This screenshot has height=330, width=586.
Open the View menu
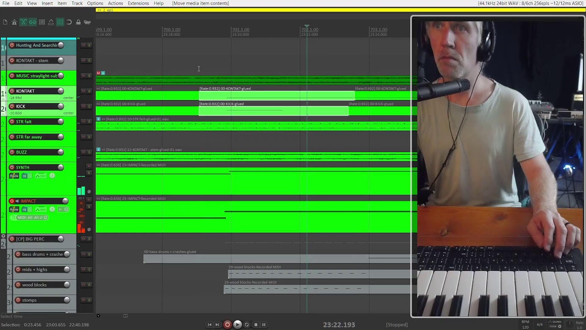pos(32,3)
